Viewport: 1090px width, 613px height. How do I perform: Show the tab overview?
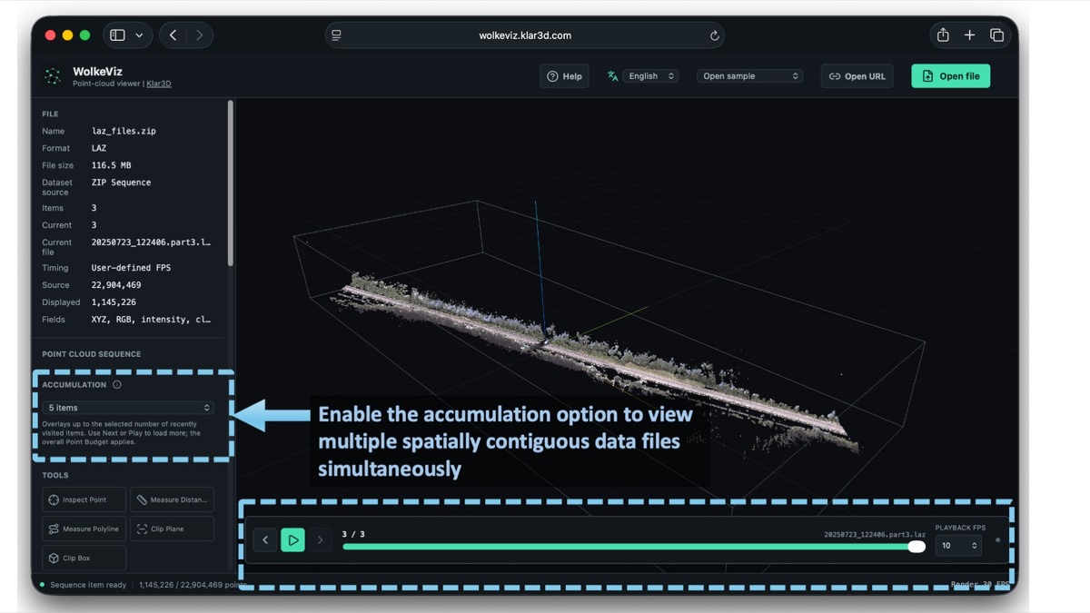(x=996, y=35)
